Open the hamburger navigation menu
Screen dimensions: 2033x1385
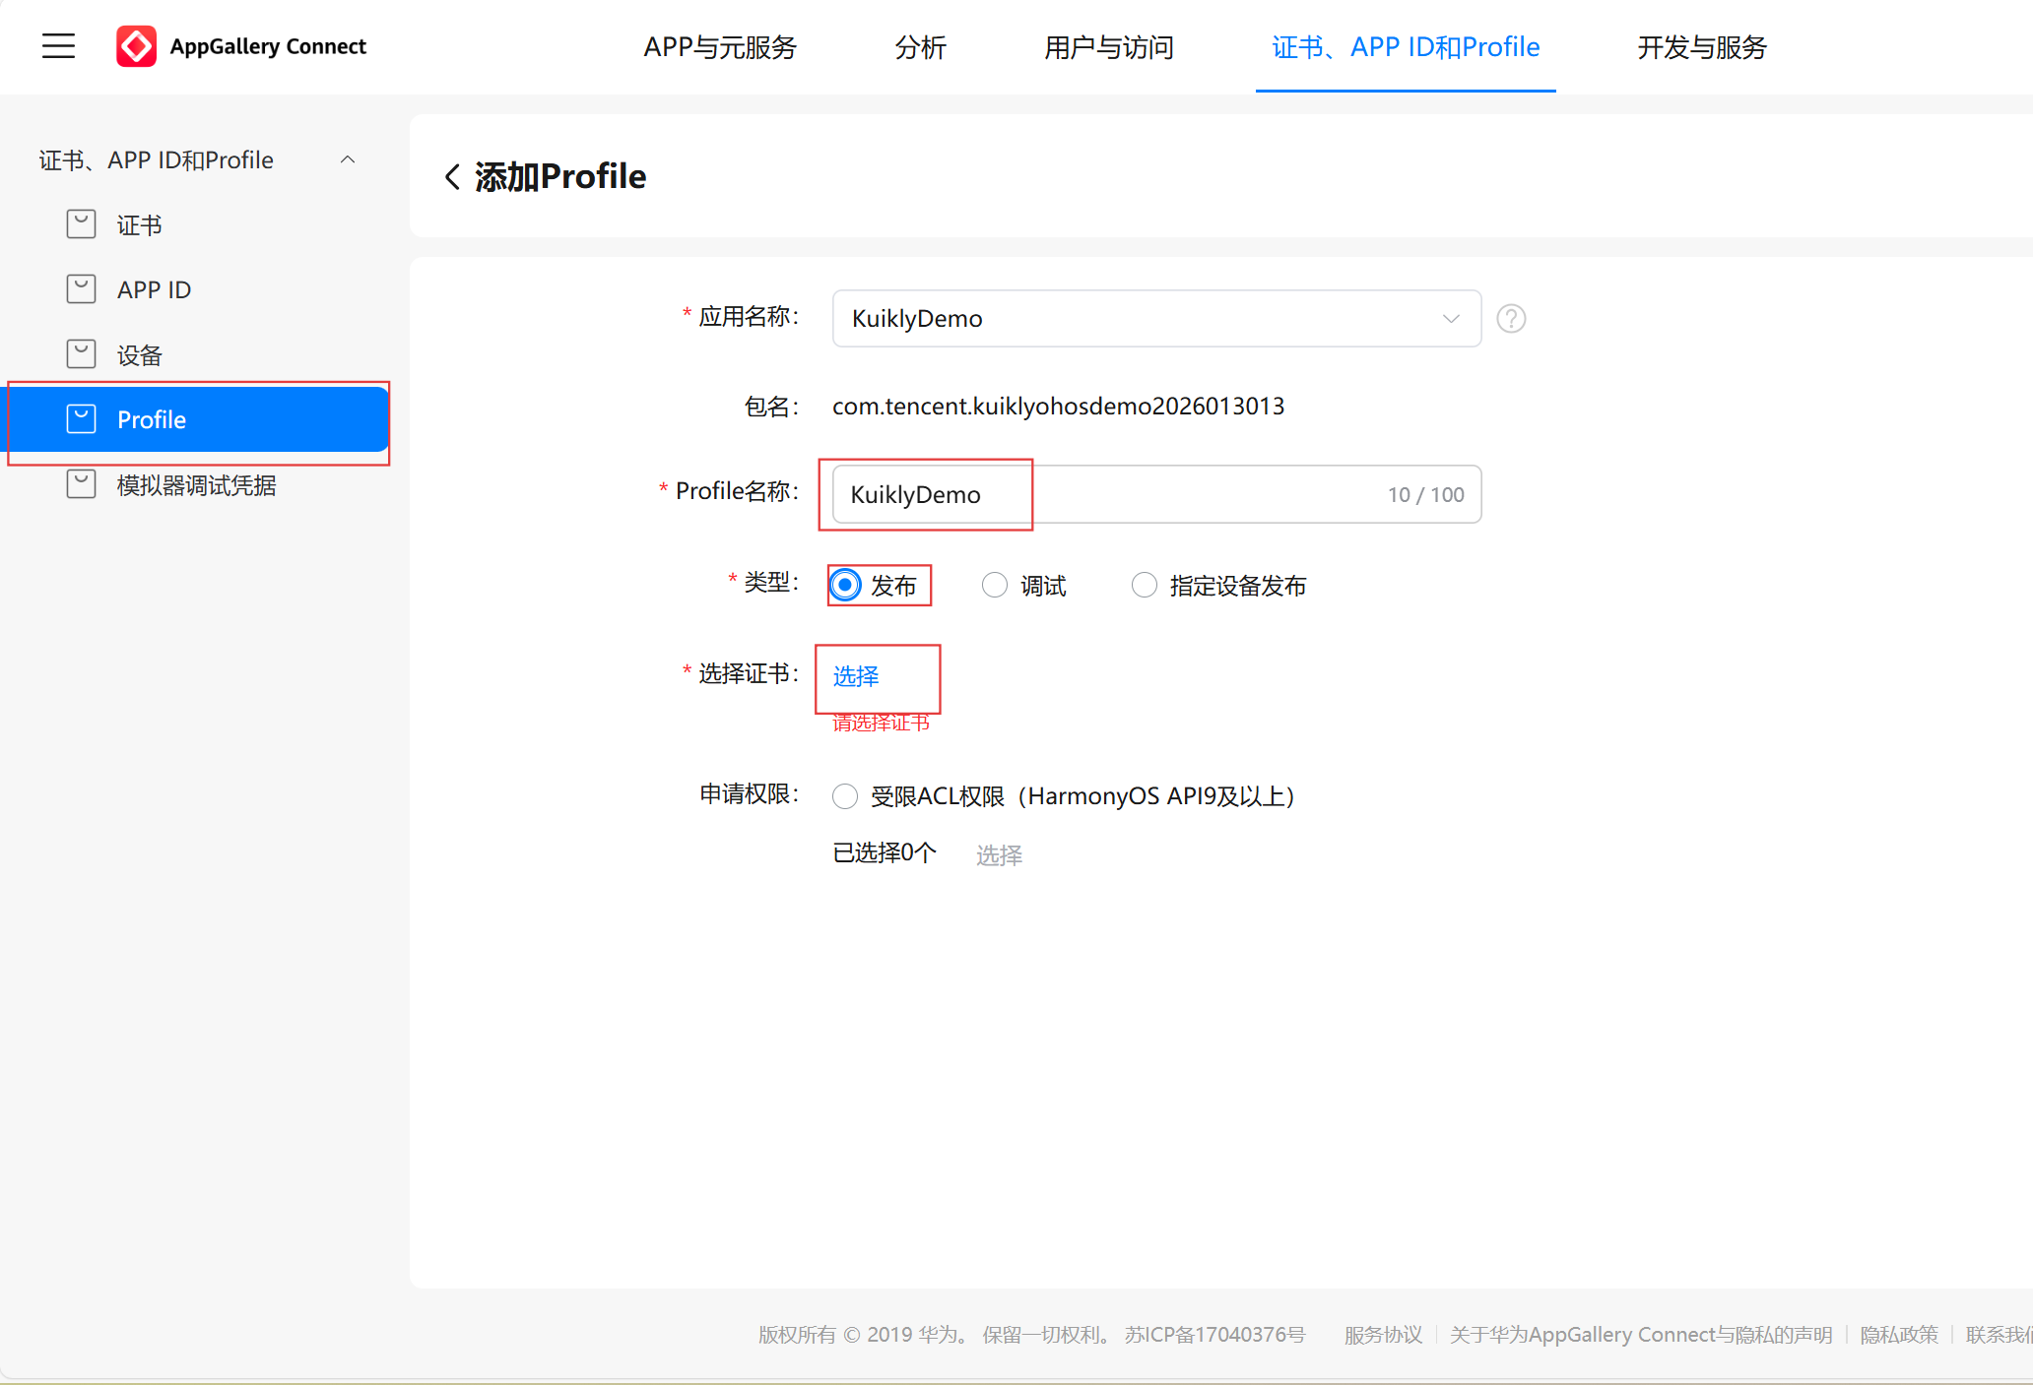58,46
